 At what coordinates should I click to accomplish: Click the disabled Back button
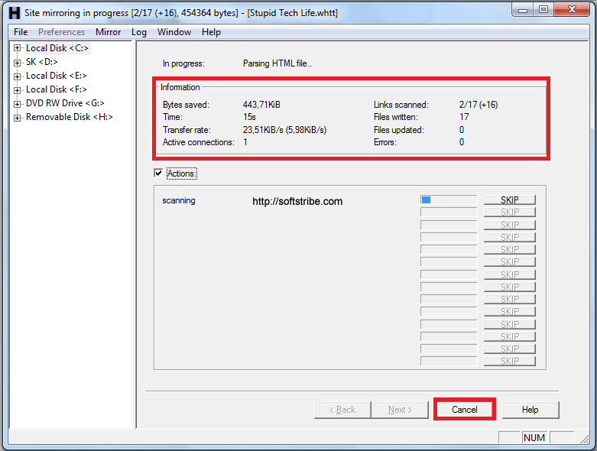[x=342, y=410]
